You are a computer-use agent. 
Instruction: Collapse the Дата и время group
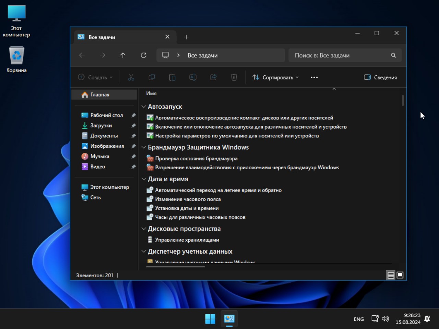(144, 179)
